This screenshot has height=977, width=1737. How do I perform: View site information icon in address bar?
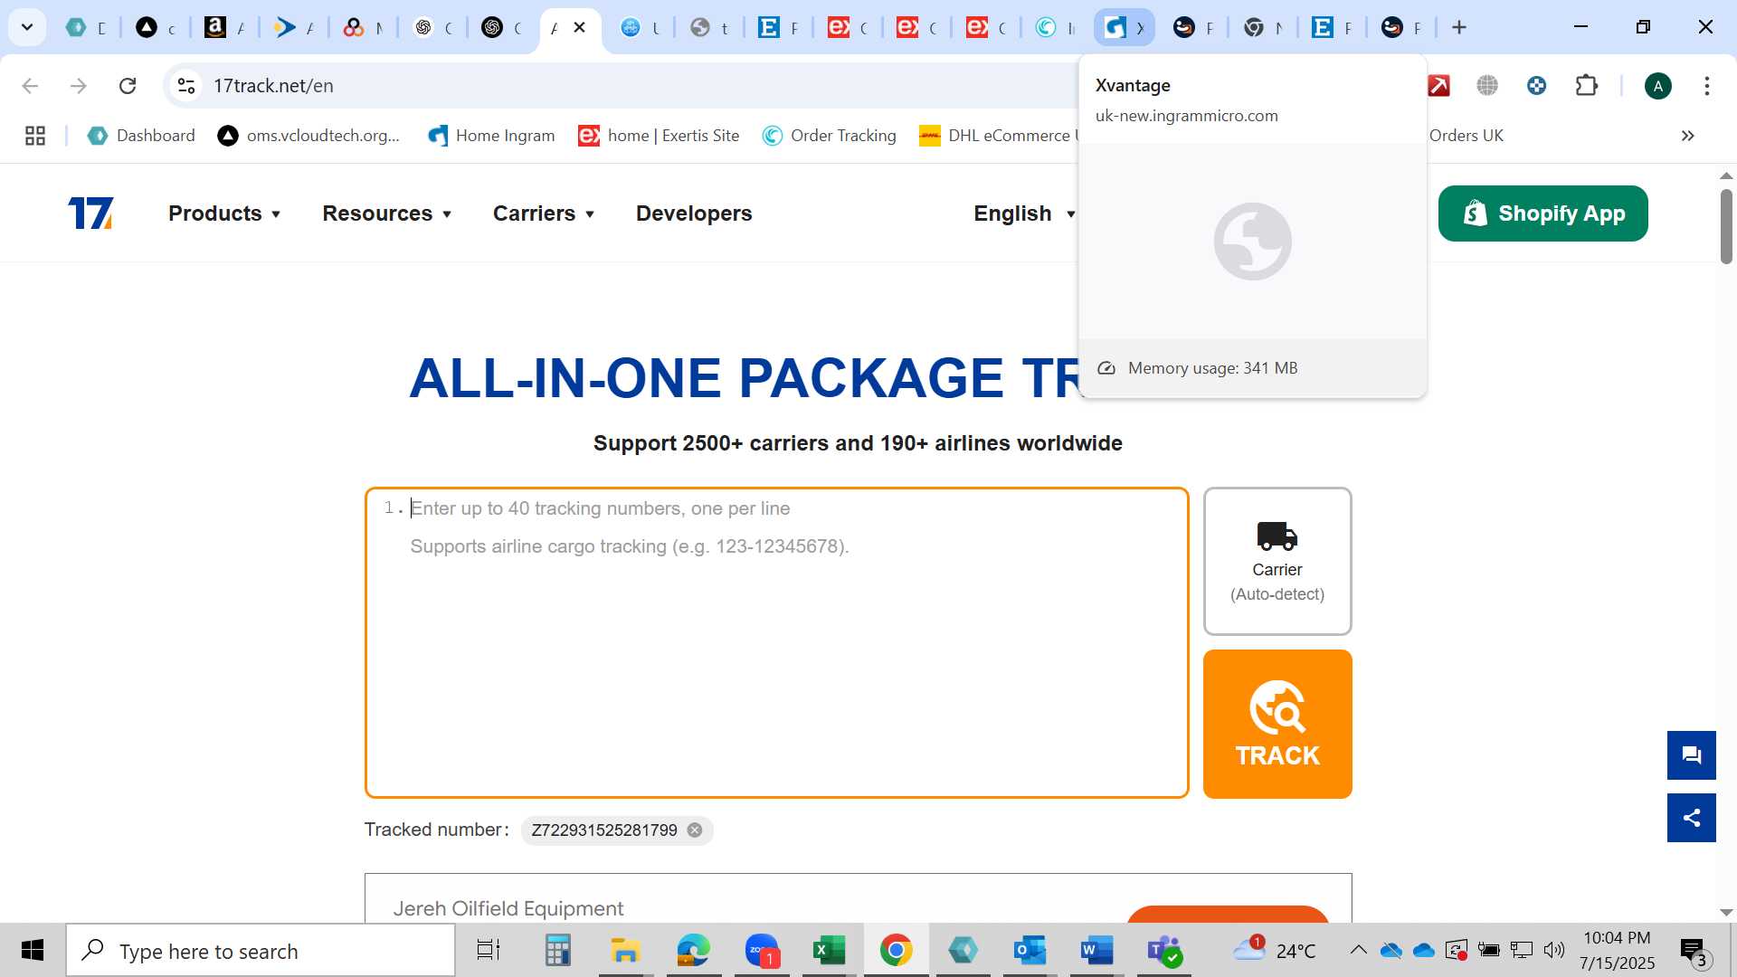[186, 86]
